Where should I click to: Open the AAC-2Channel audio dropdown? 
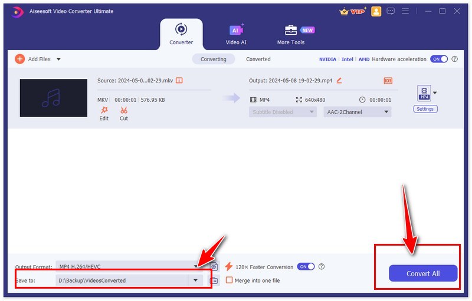(358, 112)
